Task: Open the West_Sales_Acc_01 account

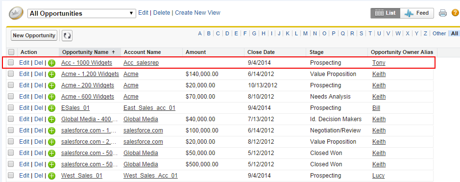Action: click(150, 176)
